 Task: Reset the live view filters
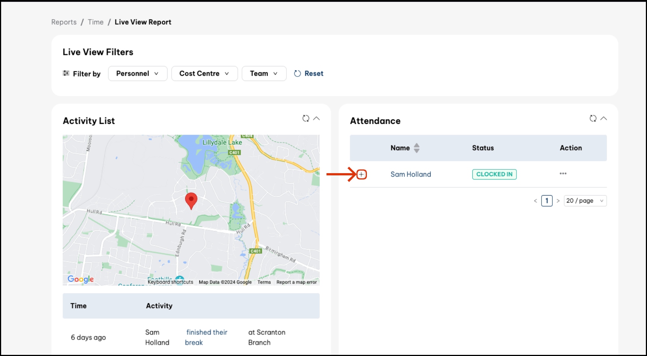(x=309, y=74)
